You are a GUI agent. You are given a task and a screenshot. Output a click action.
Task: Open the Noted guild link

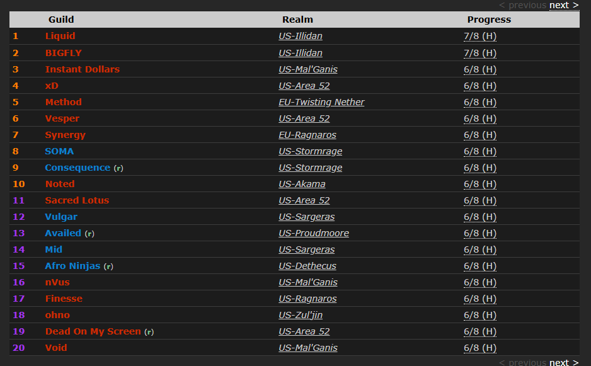coord(60,184)
